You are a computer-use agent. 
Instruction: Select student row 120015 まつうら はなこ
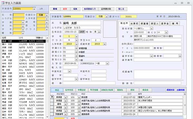pyautogui.click(x=23, y=83)
